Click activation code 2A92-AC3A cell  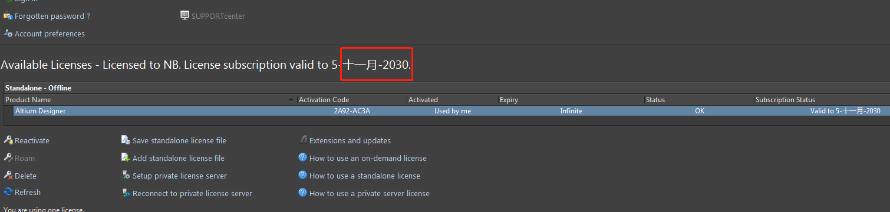click(x=352, y=111)
